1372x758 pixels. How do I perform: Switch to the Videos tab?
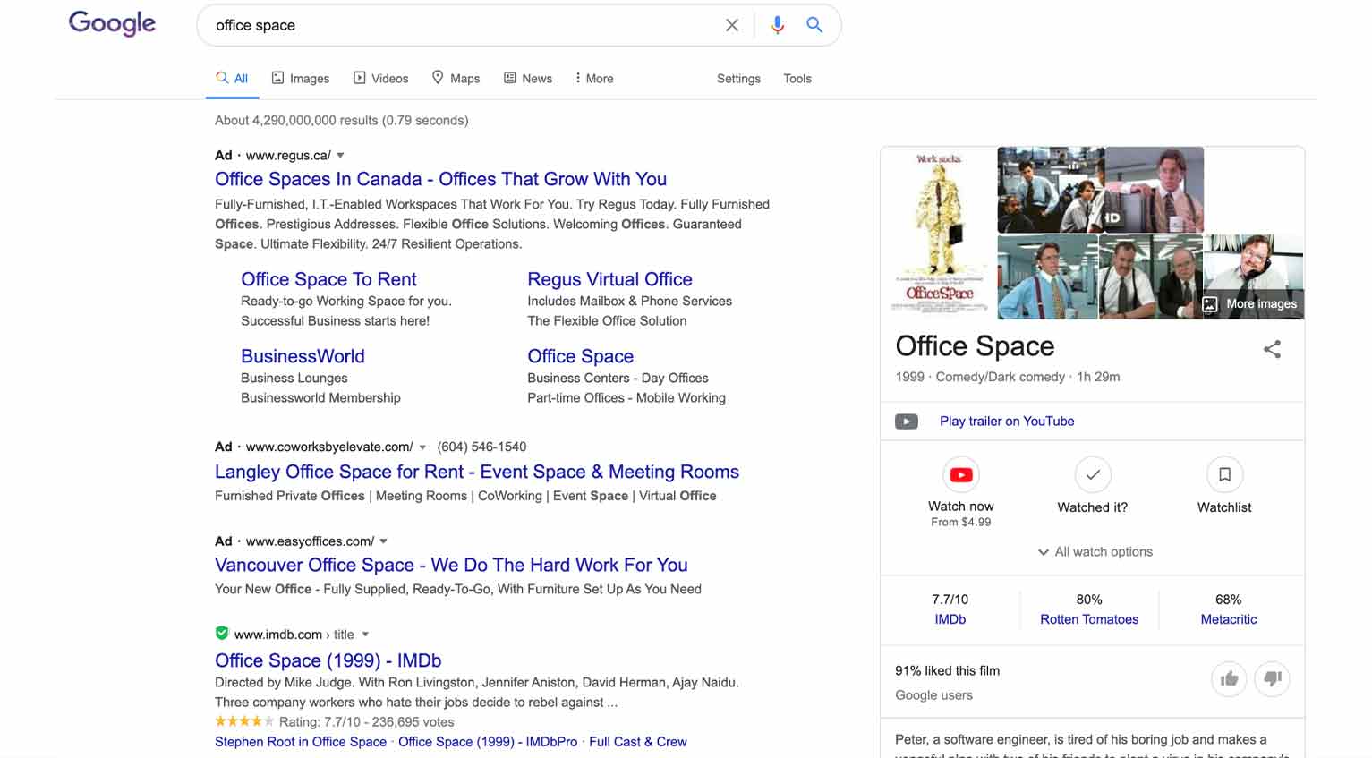coord(381,79)
